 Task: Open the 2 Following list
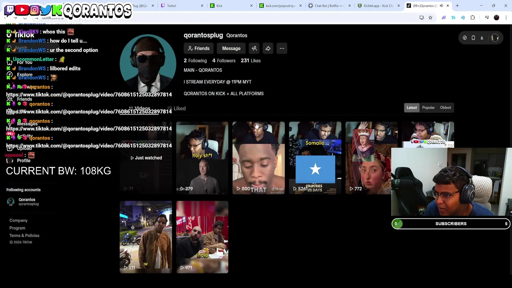(195, 61)
